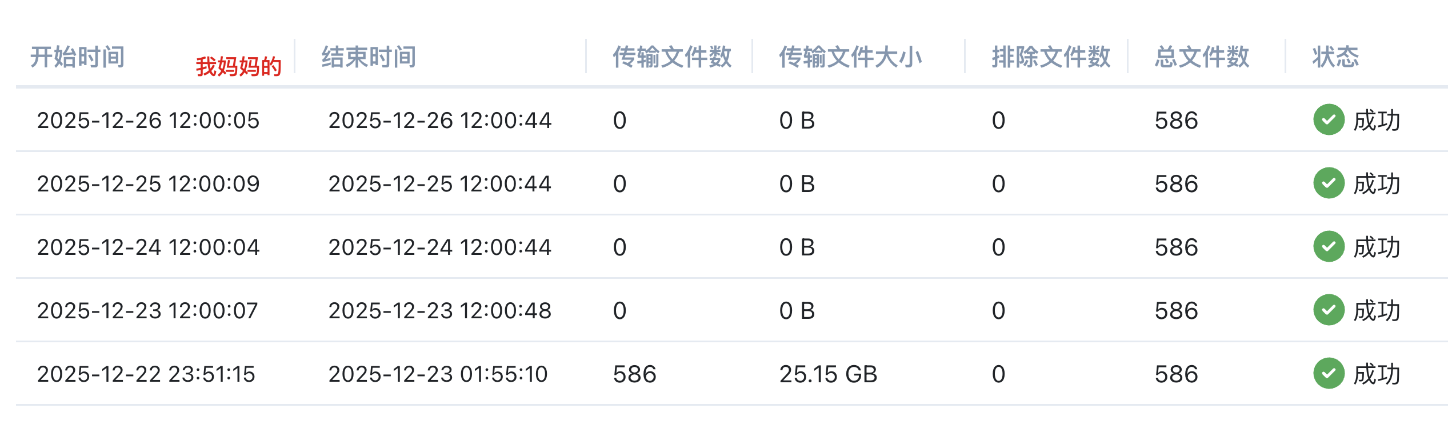This screenshot has height=424, width=1448.
Task: Click the 传输文件大小 column header
Action: pyautogui.click(x=850, y=57)
